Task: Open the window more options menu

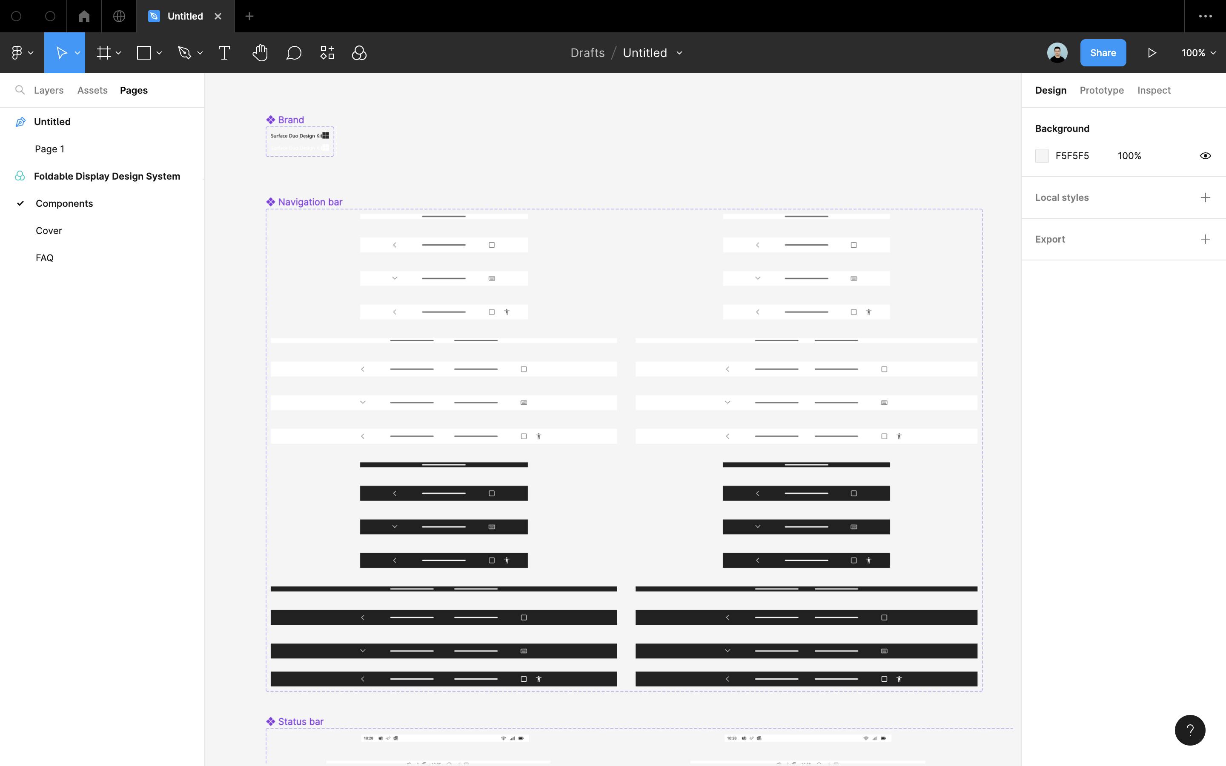Action: pos(1205,16)
